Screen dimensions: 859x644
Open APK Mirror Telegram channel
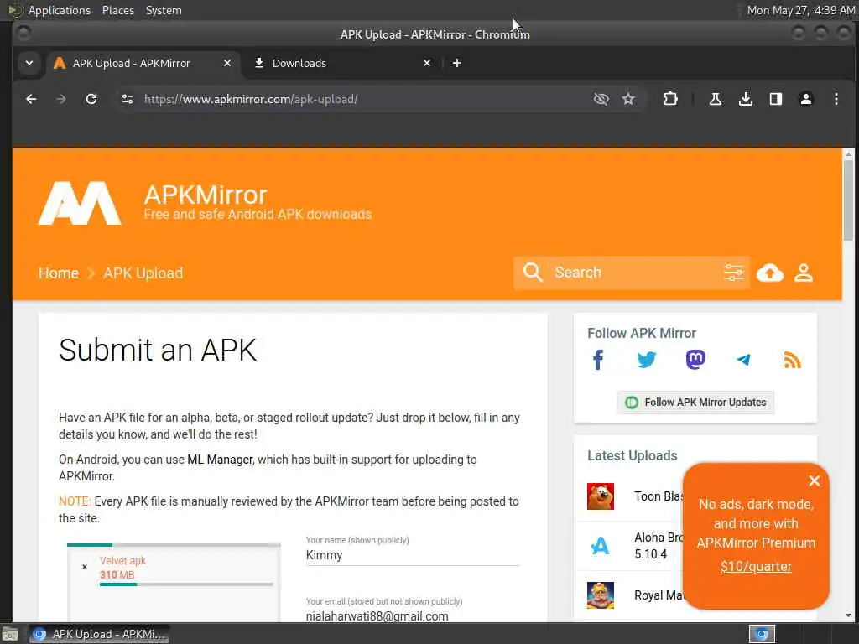coord(743,360)
